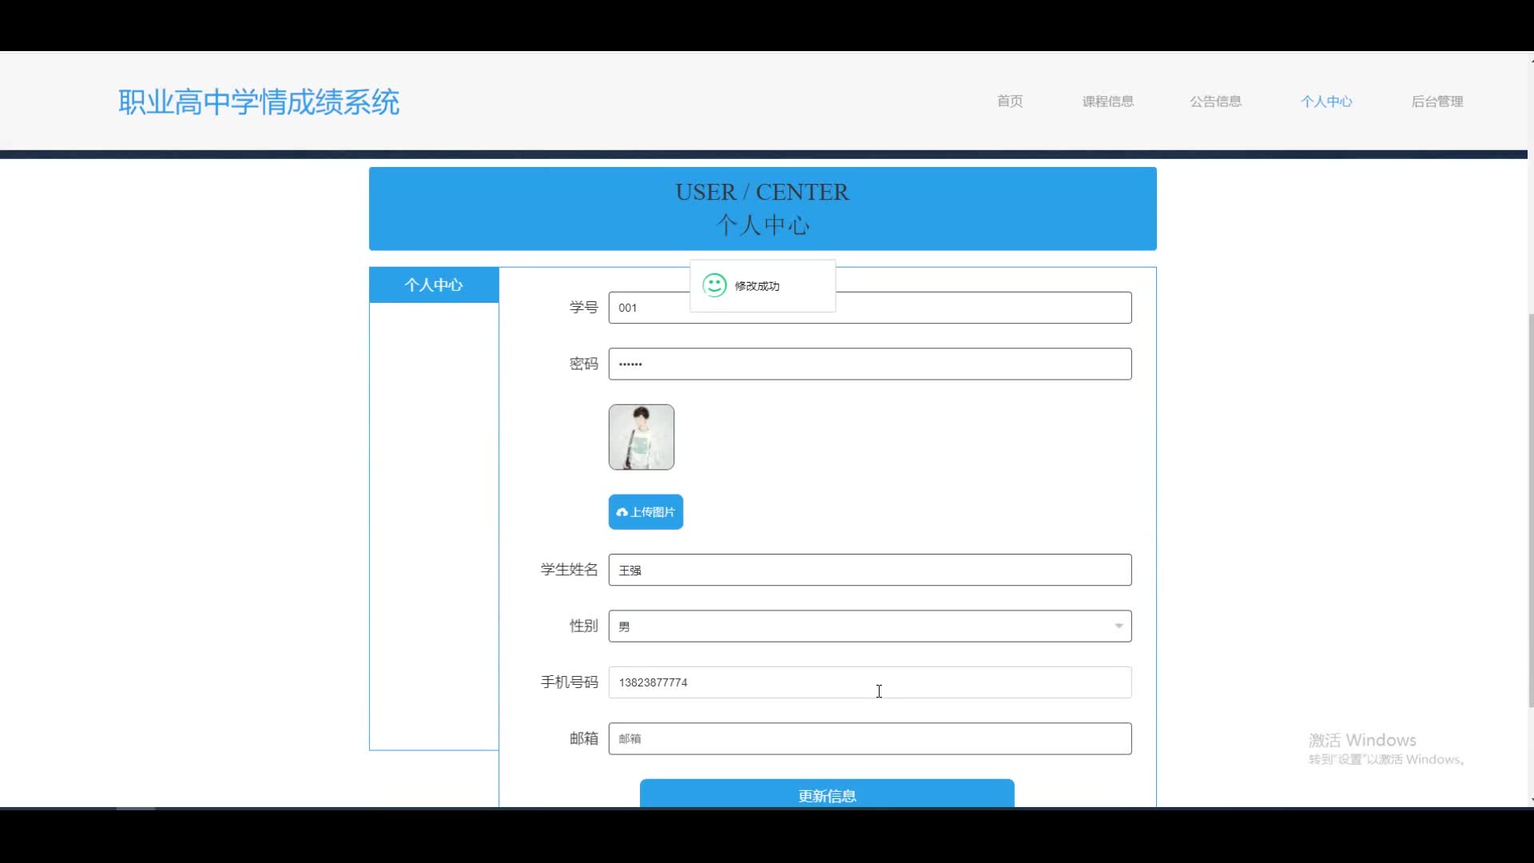Click the page vertical scrollbar

[x=1530, y=511]
